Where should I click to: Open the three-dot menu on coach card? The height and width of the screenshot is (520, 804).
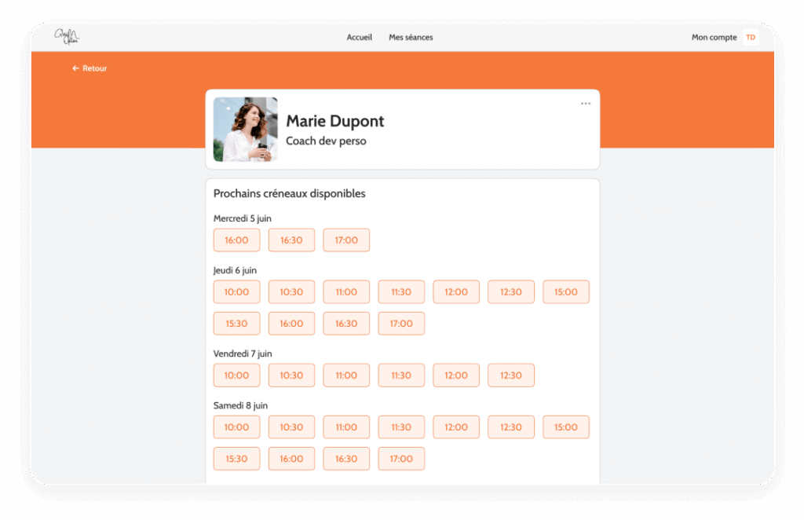coord(586,104)
